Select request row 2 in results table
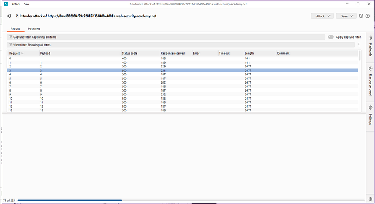The height and width of the screenshot is (204, 375). [183, 66]
